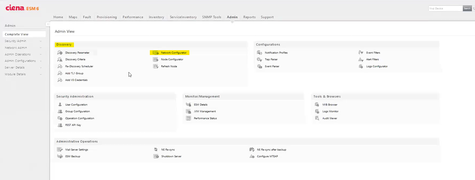
Task: Click the Discovery Parameter gear icon
Action: pos(60,52)
